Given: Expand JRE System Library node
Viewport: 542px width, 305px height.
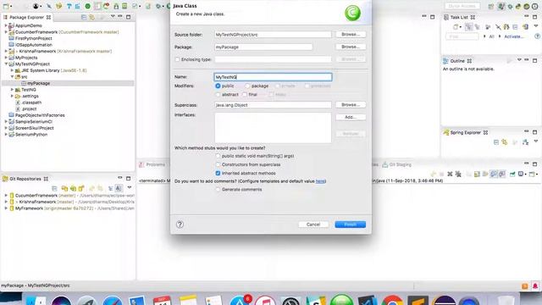Looking at the screenshot, I should [12, 70].
